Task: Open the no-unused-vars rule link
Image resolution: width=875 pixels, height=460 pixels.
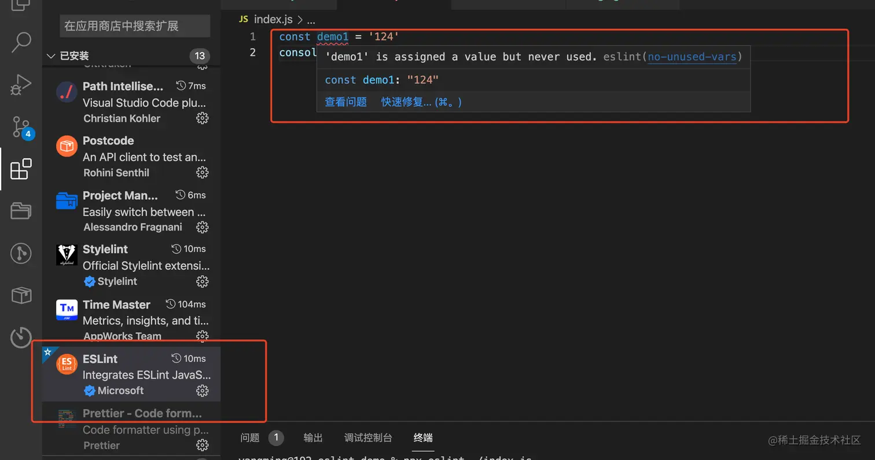Action: [692, 57]
